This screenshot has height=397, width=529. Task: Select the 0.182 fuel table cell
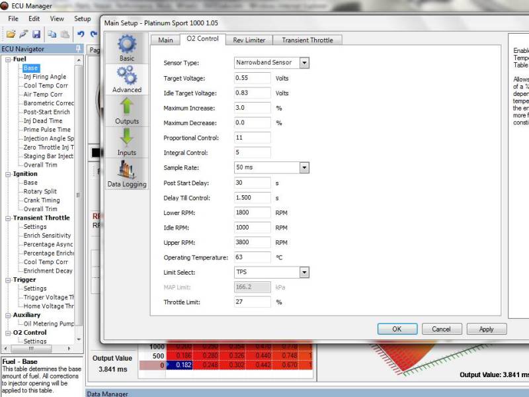[x=179, y=365]
